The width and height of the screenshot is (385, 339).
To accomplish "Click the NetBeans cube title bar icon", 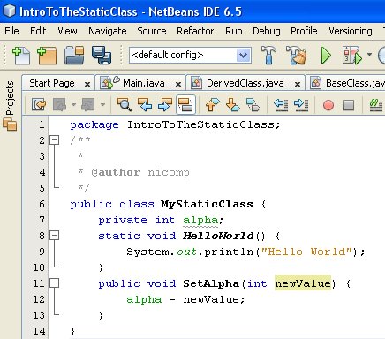I will click(10, 11).
